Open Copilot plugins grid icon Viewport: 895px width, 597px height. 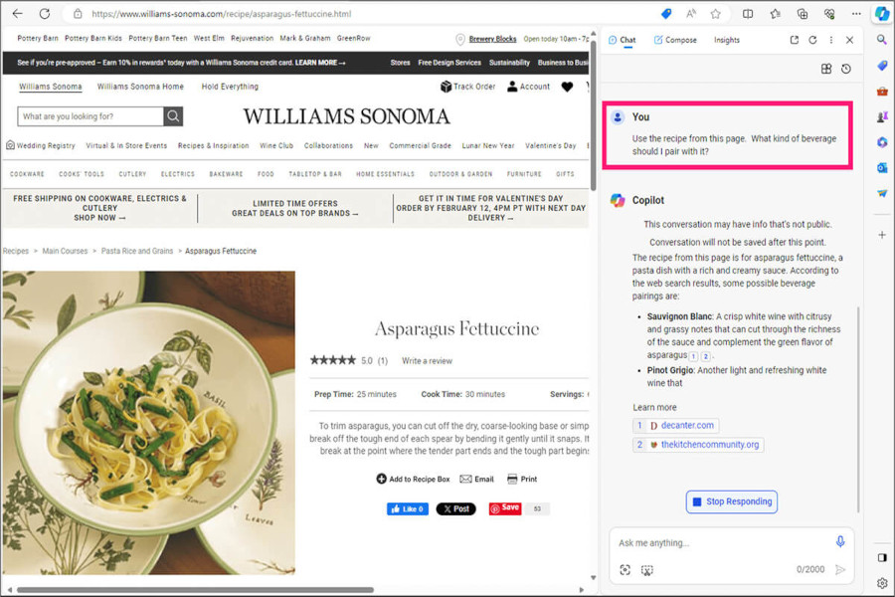pos(826,69)
